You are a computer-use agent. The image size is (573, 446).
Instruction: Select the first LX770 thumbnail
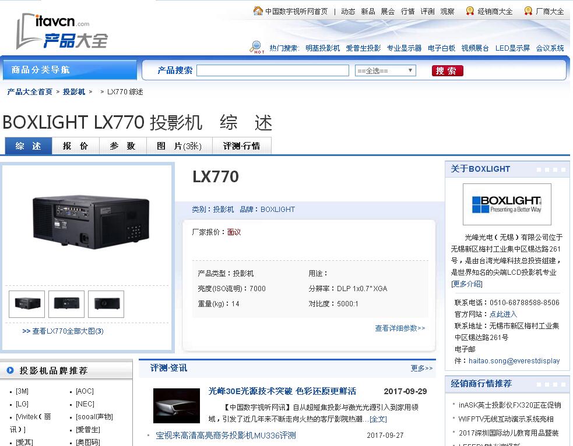click(x=27, y=304)
